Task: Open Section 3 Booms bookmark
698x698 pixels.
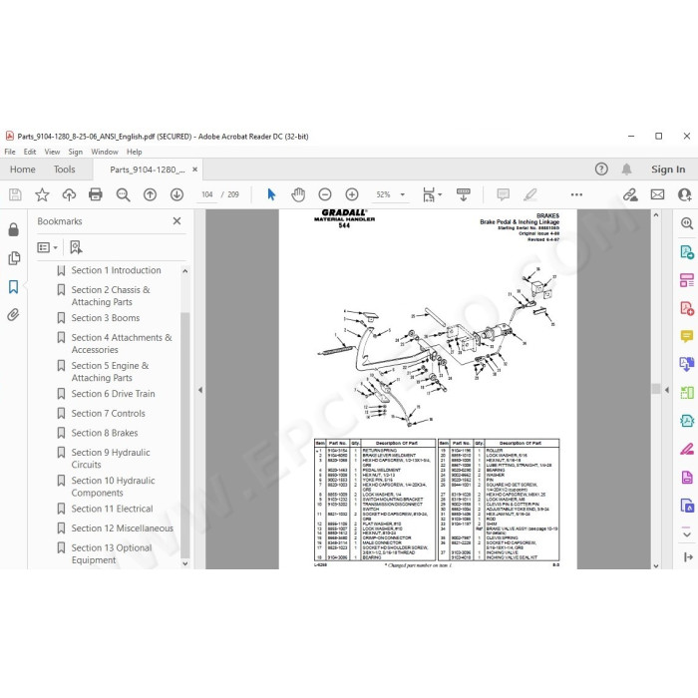Action: click(106, 318)
